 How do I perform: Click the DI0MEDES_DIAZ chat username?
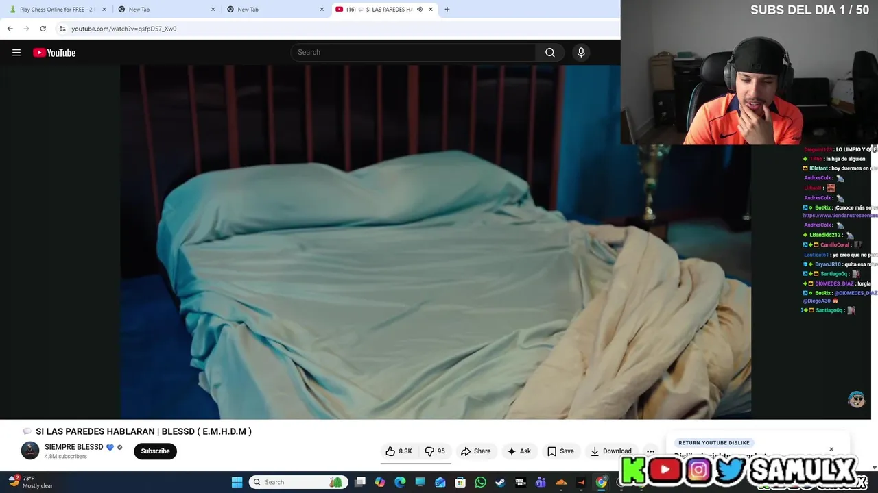tap(834, 283)
